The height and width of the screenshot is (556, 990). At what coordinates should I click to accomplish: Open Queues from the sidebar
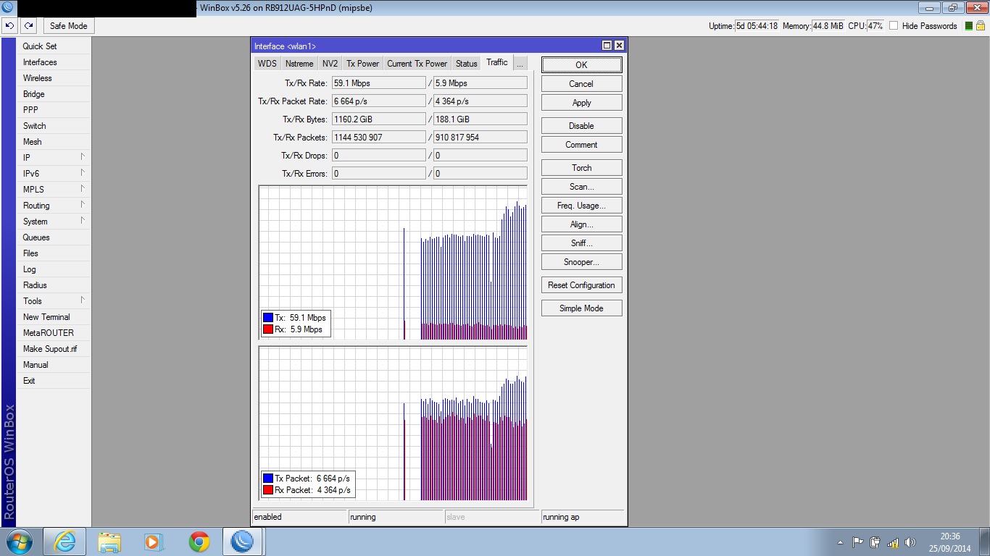coord(54,237)
